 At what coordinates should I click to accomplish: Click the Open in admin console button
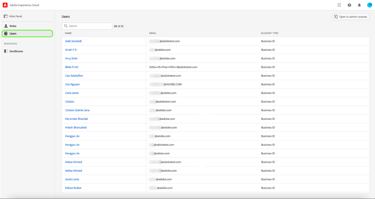[x=351, y=17]
